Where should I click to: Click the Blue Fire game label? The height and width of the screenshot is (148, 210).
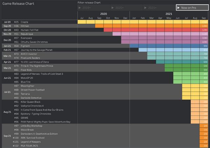click(x=26, y=82)
